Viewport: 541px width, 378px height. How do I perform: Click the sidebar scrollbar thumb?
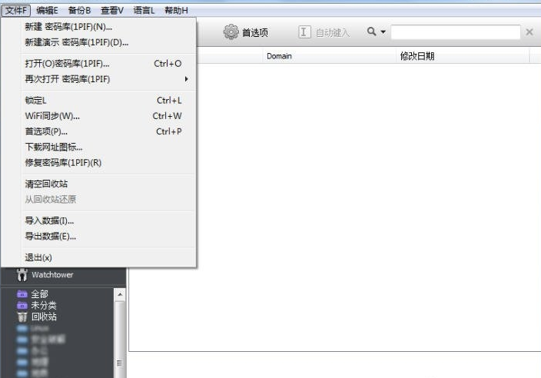click(x=120, y=340)
